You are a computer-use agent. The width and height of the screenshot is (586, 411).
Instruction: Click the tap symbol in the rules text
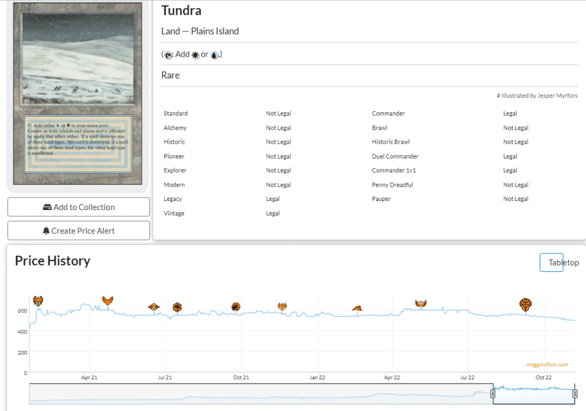pyautogui.click(x=168, y=55)
